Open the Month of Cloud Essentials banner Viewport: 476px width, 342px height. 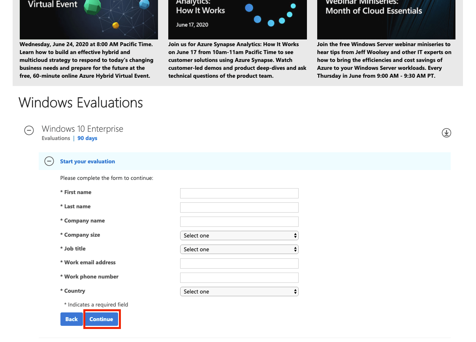pyautogui.click(x=386, y=19)
